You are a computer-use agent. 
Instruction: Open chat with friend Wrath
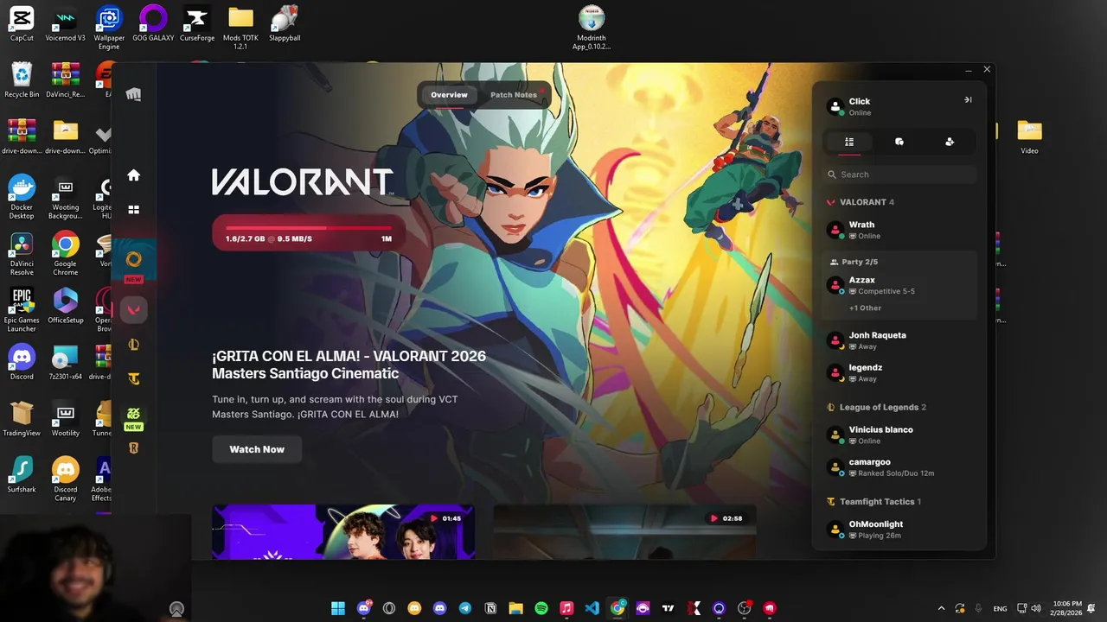(x=899, y=230)
